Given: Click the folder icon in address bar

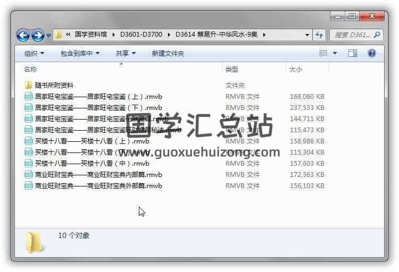Looking at the screenshot, I should coord(59,35).
